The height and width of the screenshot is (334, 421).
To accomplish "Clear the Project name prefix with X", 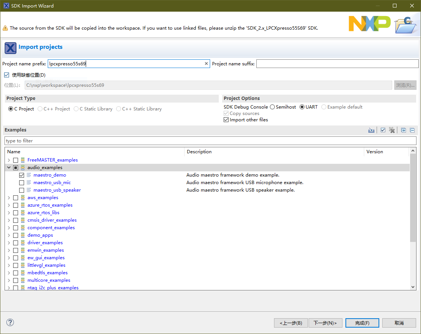I will tap(206, 63).
